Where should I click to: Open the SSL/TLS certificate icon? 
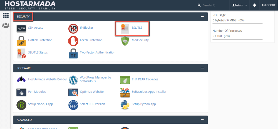coord(125,29)
